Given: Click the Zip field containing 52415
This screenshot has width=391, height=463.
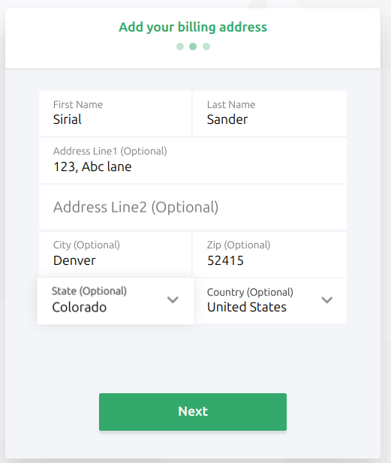Looking at the screenshot, I should coord(270,254).
